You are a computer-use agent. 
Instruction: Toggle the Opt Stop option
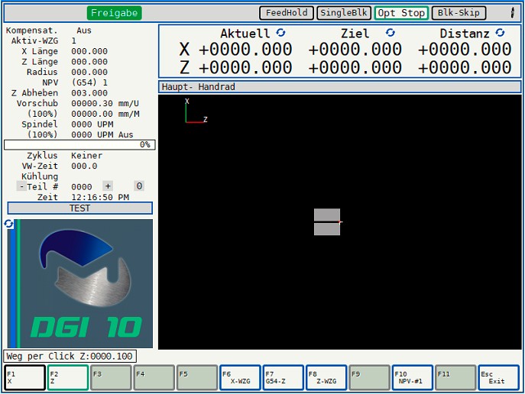pyautogui.click(x=401, y=13)
